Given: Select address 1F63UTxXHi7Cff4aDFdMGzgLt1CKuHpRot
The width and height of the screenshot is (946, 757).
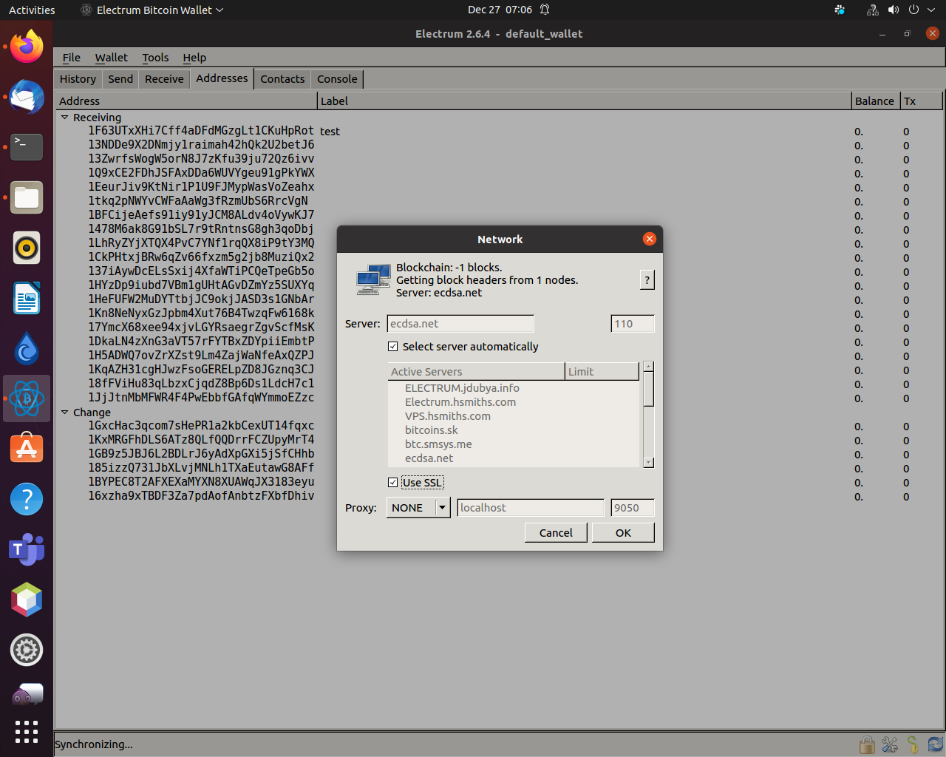Looking at the screenshot, I should [x=201, y=131].
